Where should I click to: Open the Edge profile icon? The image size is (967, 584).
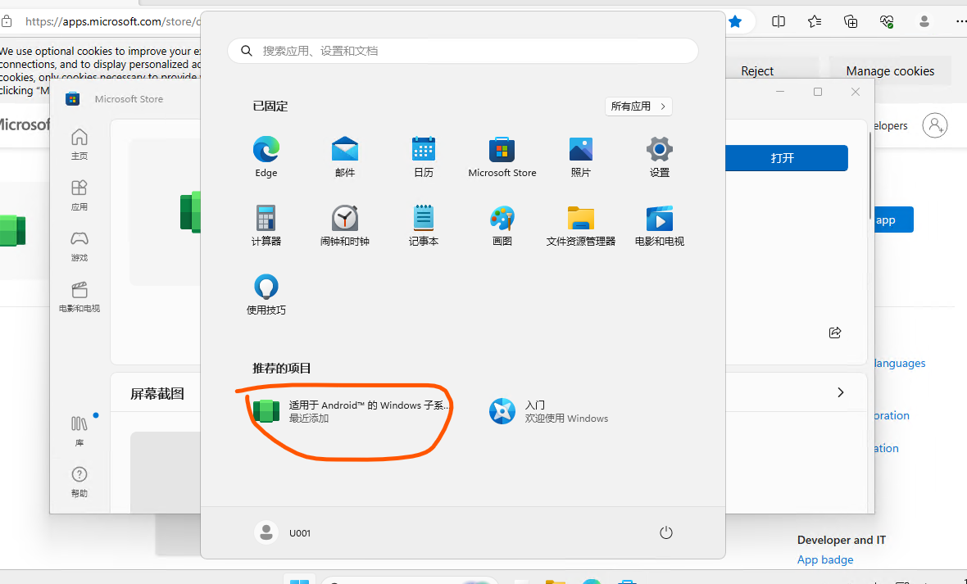tap(924, 21)
